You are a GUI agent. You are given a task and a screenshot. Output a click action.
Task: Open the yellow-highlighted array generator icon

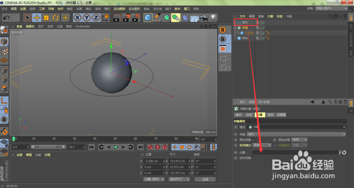(x=176, y=18)
